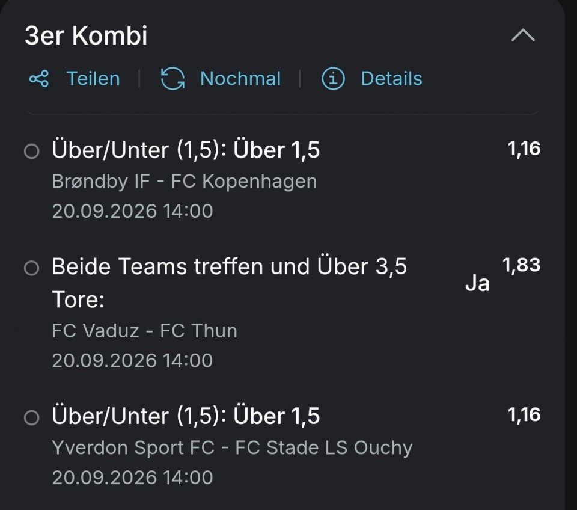Select status circle for FC Vaduz bet
Screen dimensions: 577x510
tap(32, 268)
